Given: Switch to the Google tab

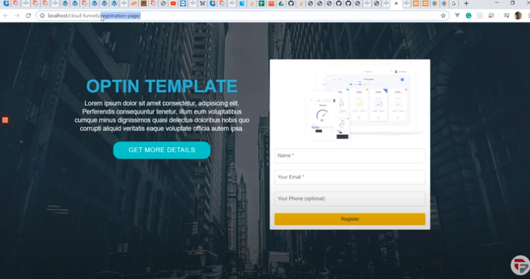Looking at the screenshot, I should [x=454, y=4].
